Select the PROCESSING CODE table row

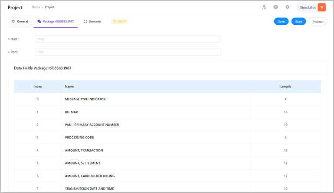pos(167,137)
